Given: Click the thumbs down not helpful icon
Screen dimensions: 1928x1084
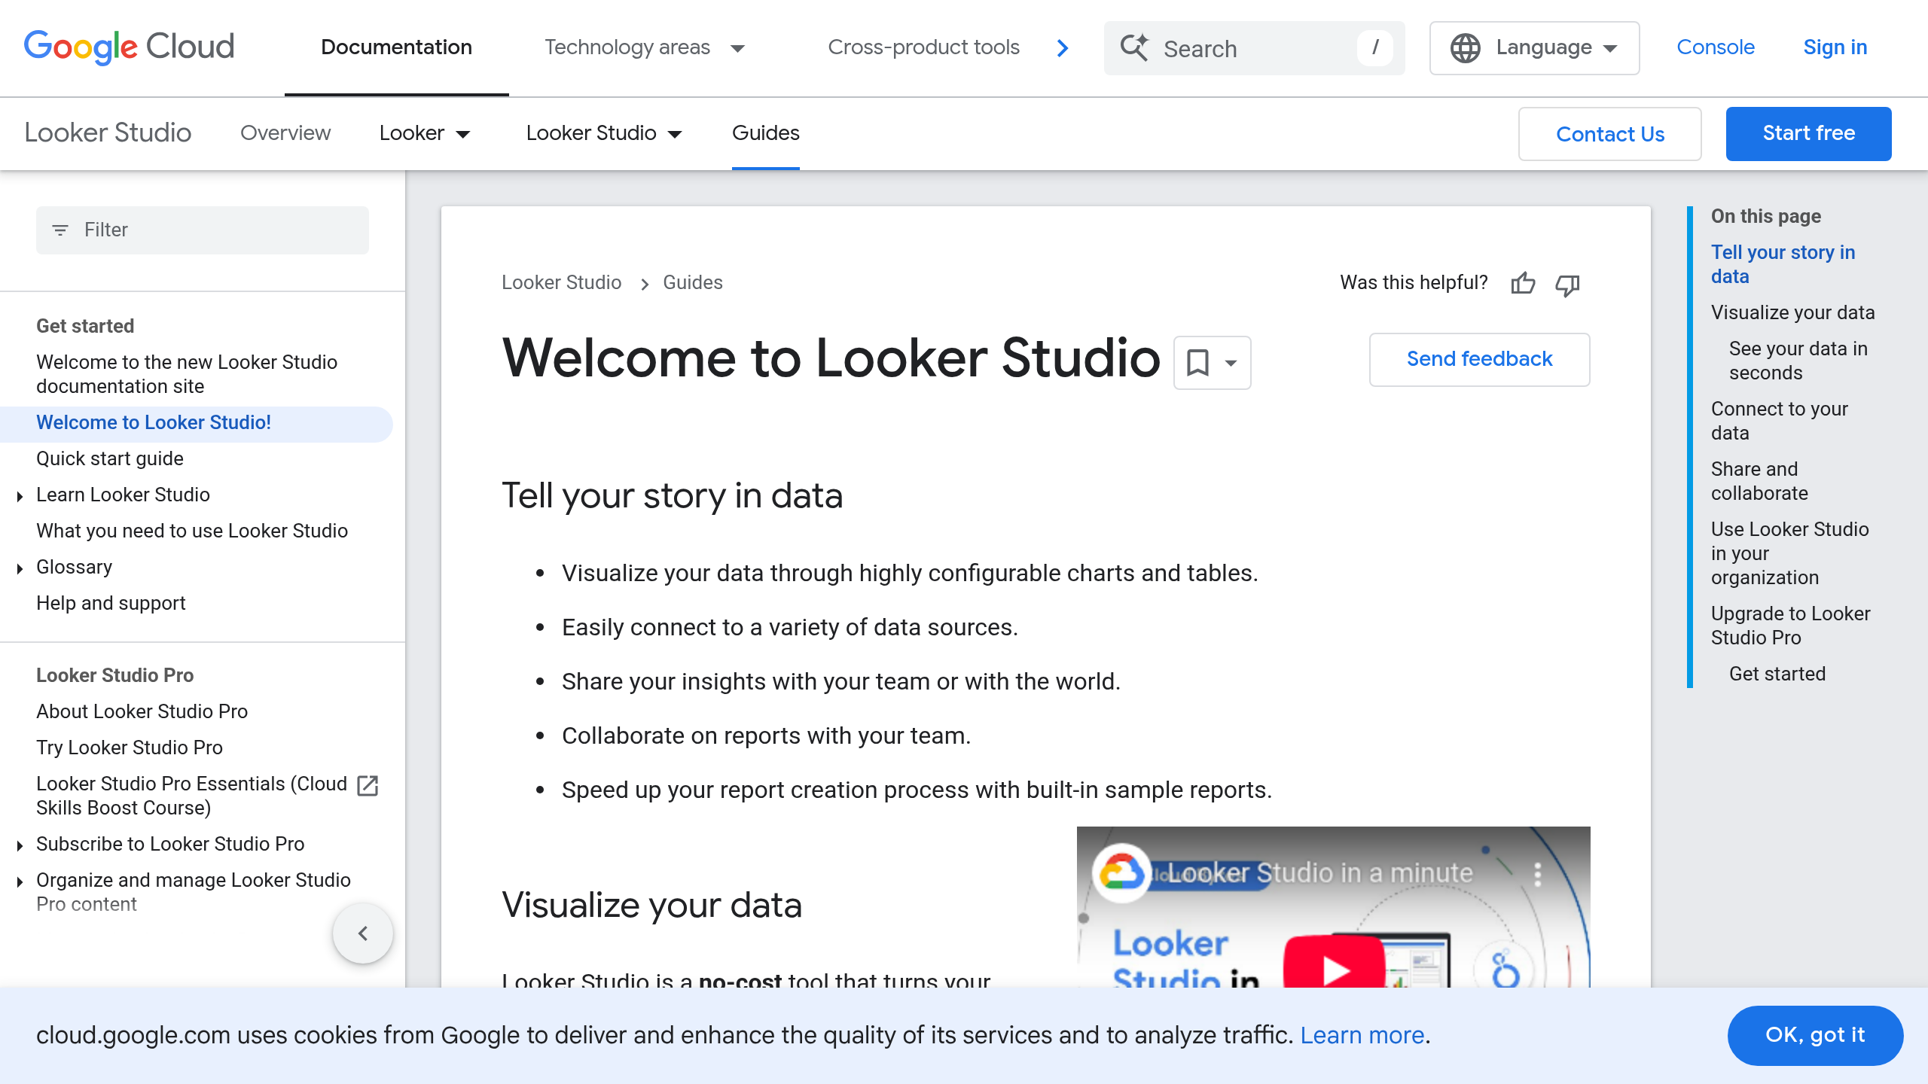Looking at the screenshot, I should [1567, 284].
